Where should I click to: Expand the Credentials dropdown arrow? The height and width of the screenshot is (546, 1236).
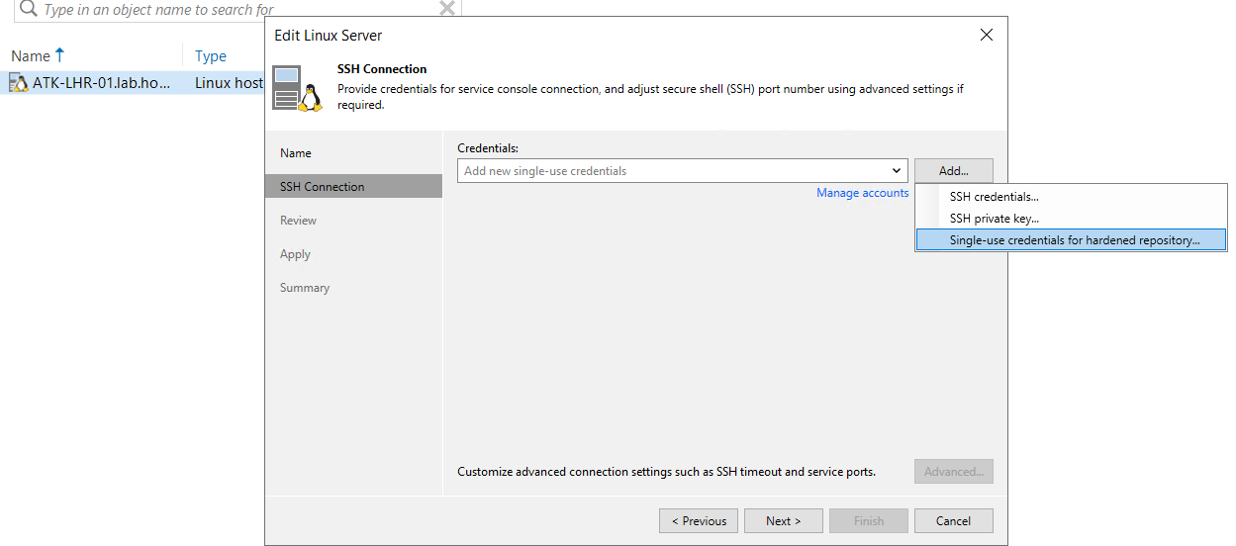coord(896,171)
